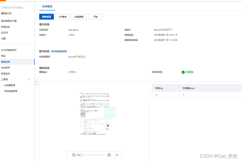Open 分类器管理 in the toolbox

click(x=10, y=85)
